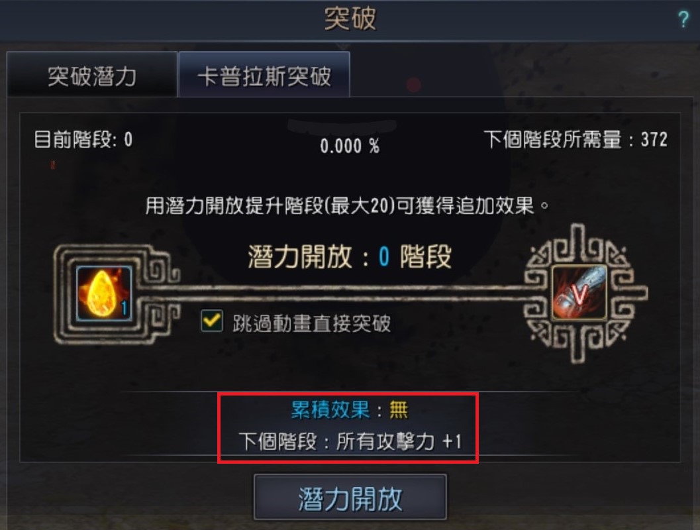This screenshot has height=530, width=700.
Task: Toggle the 跳過動畫直接突破 checkbox
Action: click(212, 321)
